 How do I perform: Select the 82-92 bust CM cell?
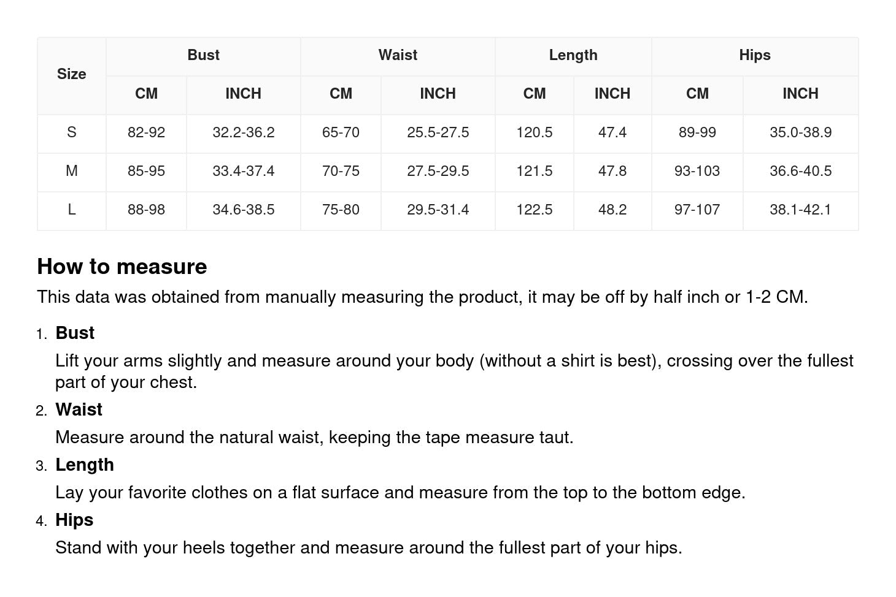(146, 132)
